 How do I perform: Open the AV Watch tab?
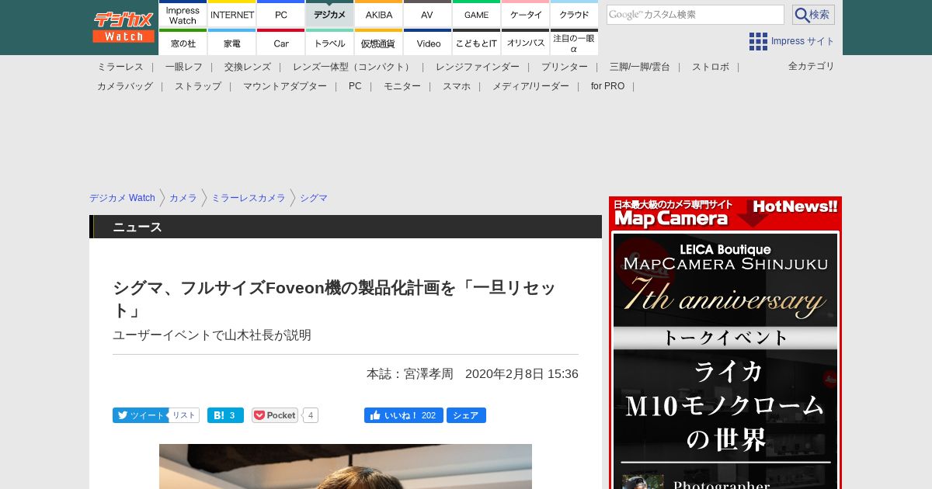point(427,14)
